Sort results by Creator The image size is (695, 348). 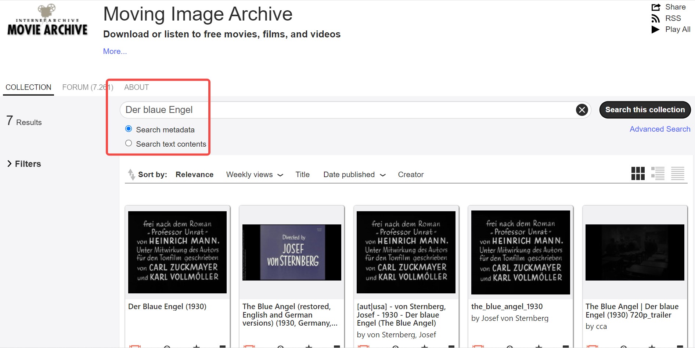pos(411,175)
